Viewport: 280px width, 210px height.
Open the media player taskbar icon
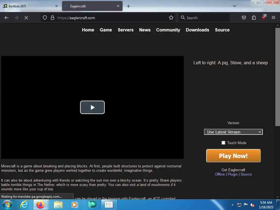pos(74,205)
